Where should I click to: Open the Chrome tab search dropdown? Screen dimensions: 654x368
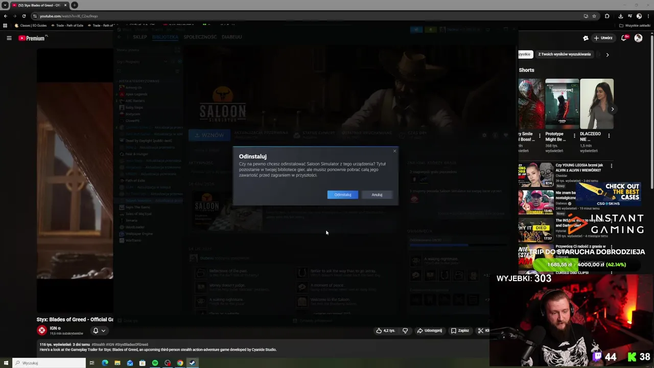tap(5, 5)
